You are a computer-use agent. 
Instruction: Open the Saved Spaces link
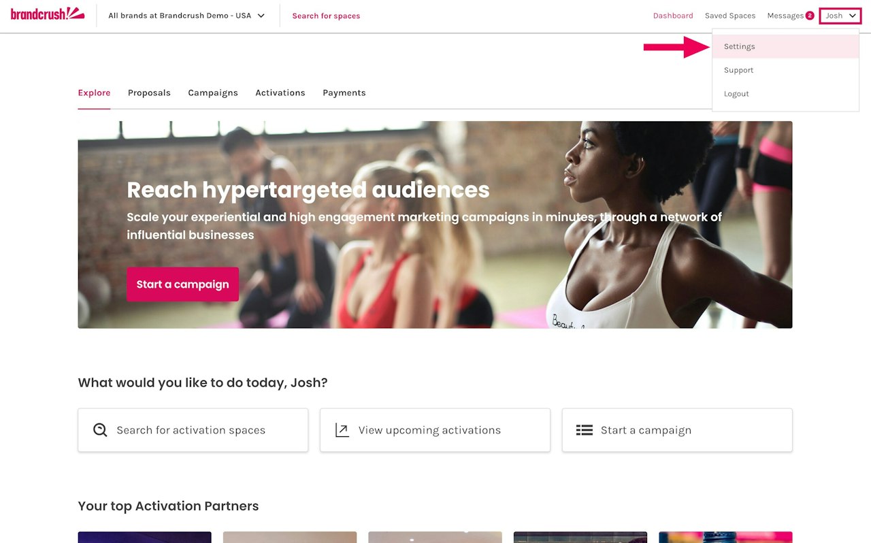730,16
